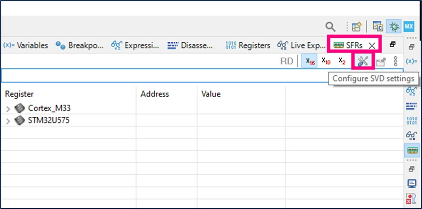Click the Open Perspective icon
The height and width of the screenshot is (209, 422).
[357, 26]
